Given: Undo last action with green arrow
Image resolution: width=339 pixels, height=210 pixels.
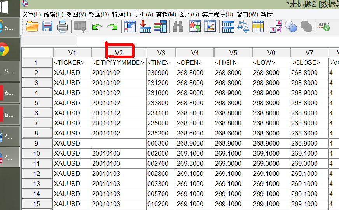Looking at the screenshot, I should pyautogui.click(x=97, y=27).
